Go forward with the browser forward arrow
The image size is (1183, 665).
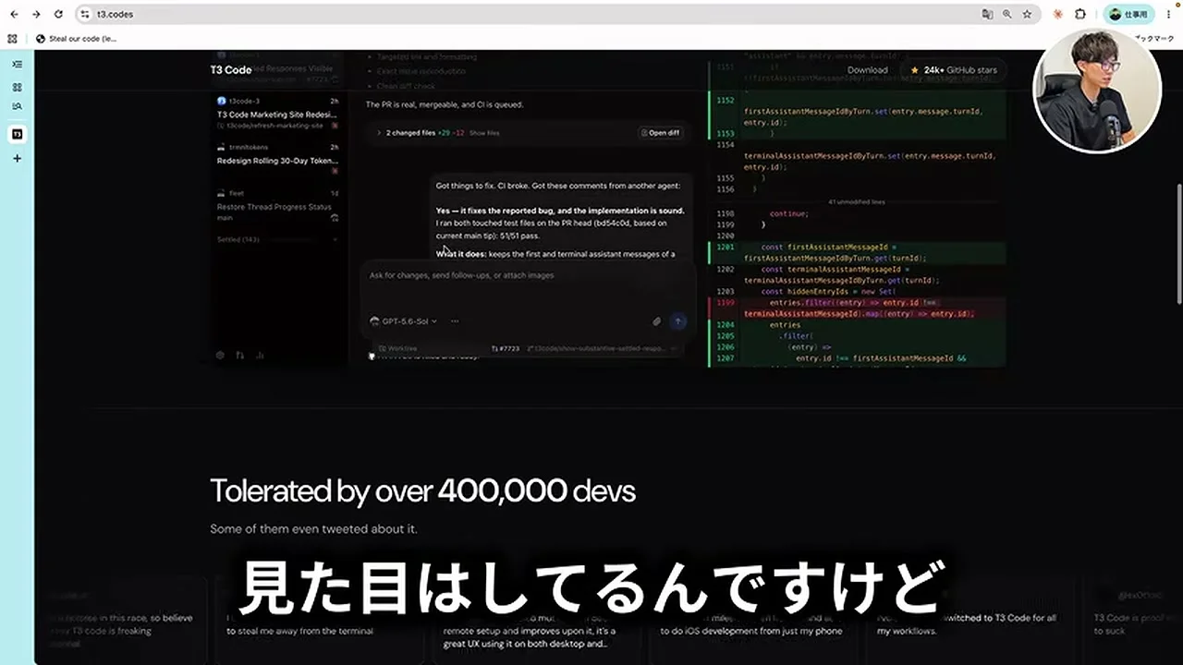36,15
